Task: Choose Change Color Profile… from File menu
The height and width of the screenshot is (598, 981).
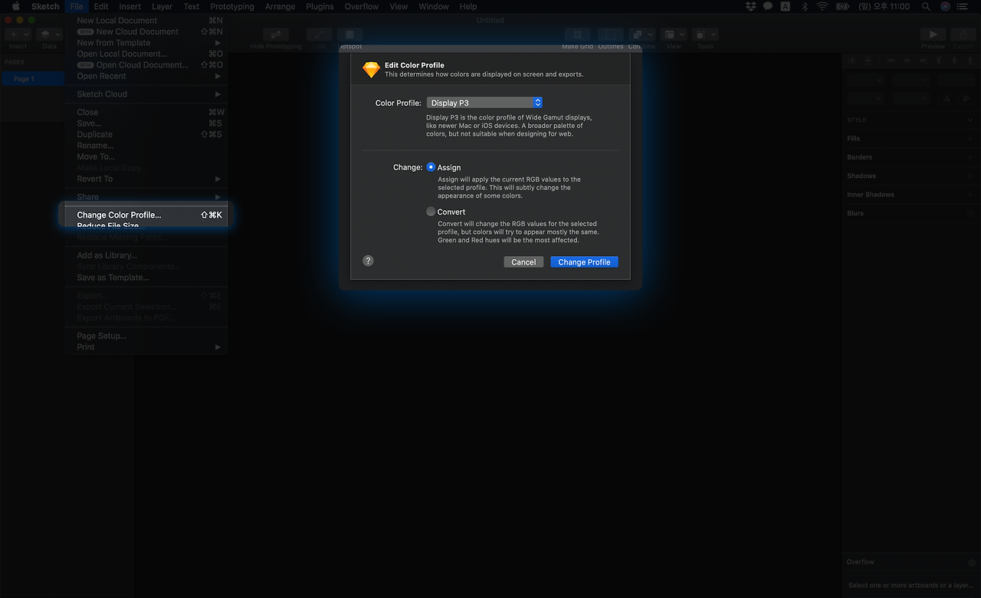Action: (x=146, y=215)
